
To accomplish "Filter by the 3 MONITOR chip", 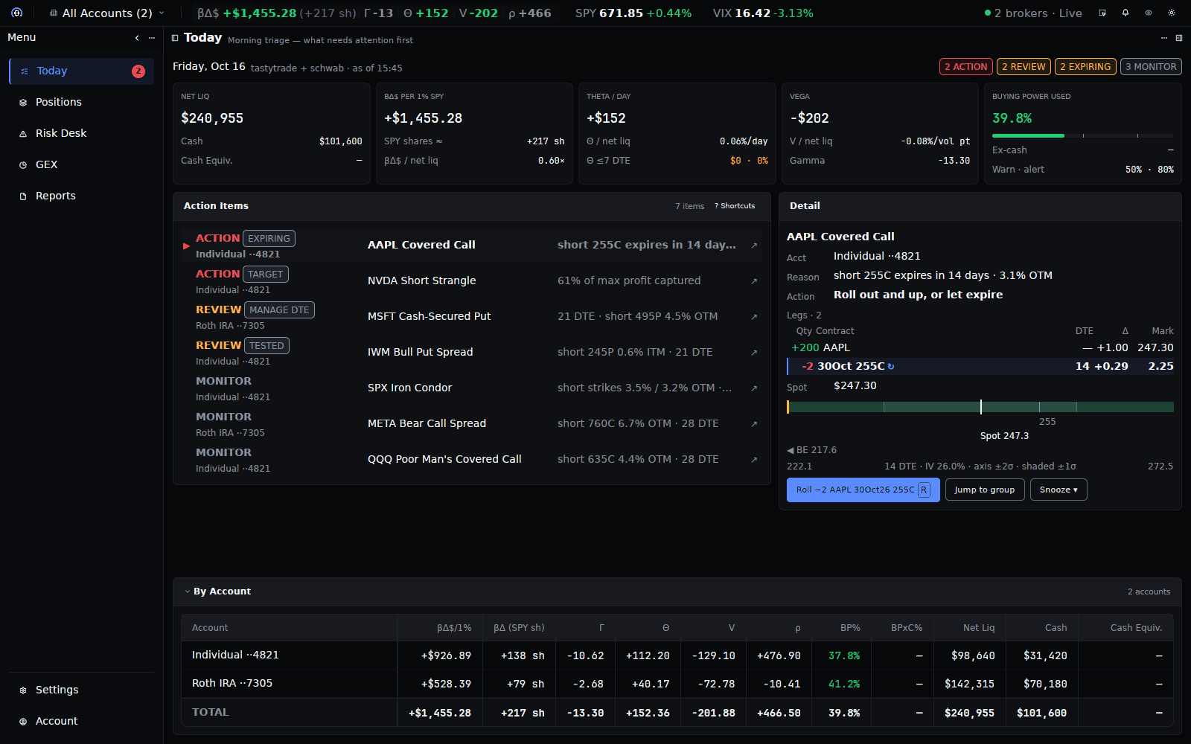I will [1151, 67].
